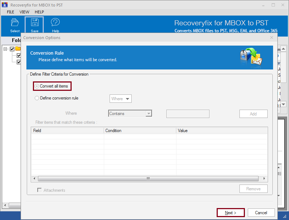Click the Recoveryfix app icon in title bar
This screenshot has width=289, height=220.
[5, 5]
